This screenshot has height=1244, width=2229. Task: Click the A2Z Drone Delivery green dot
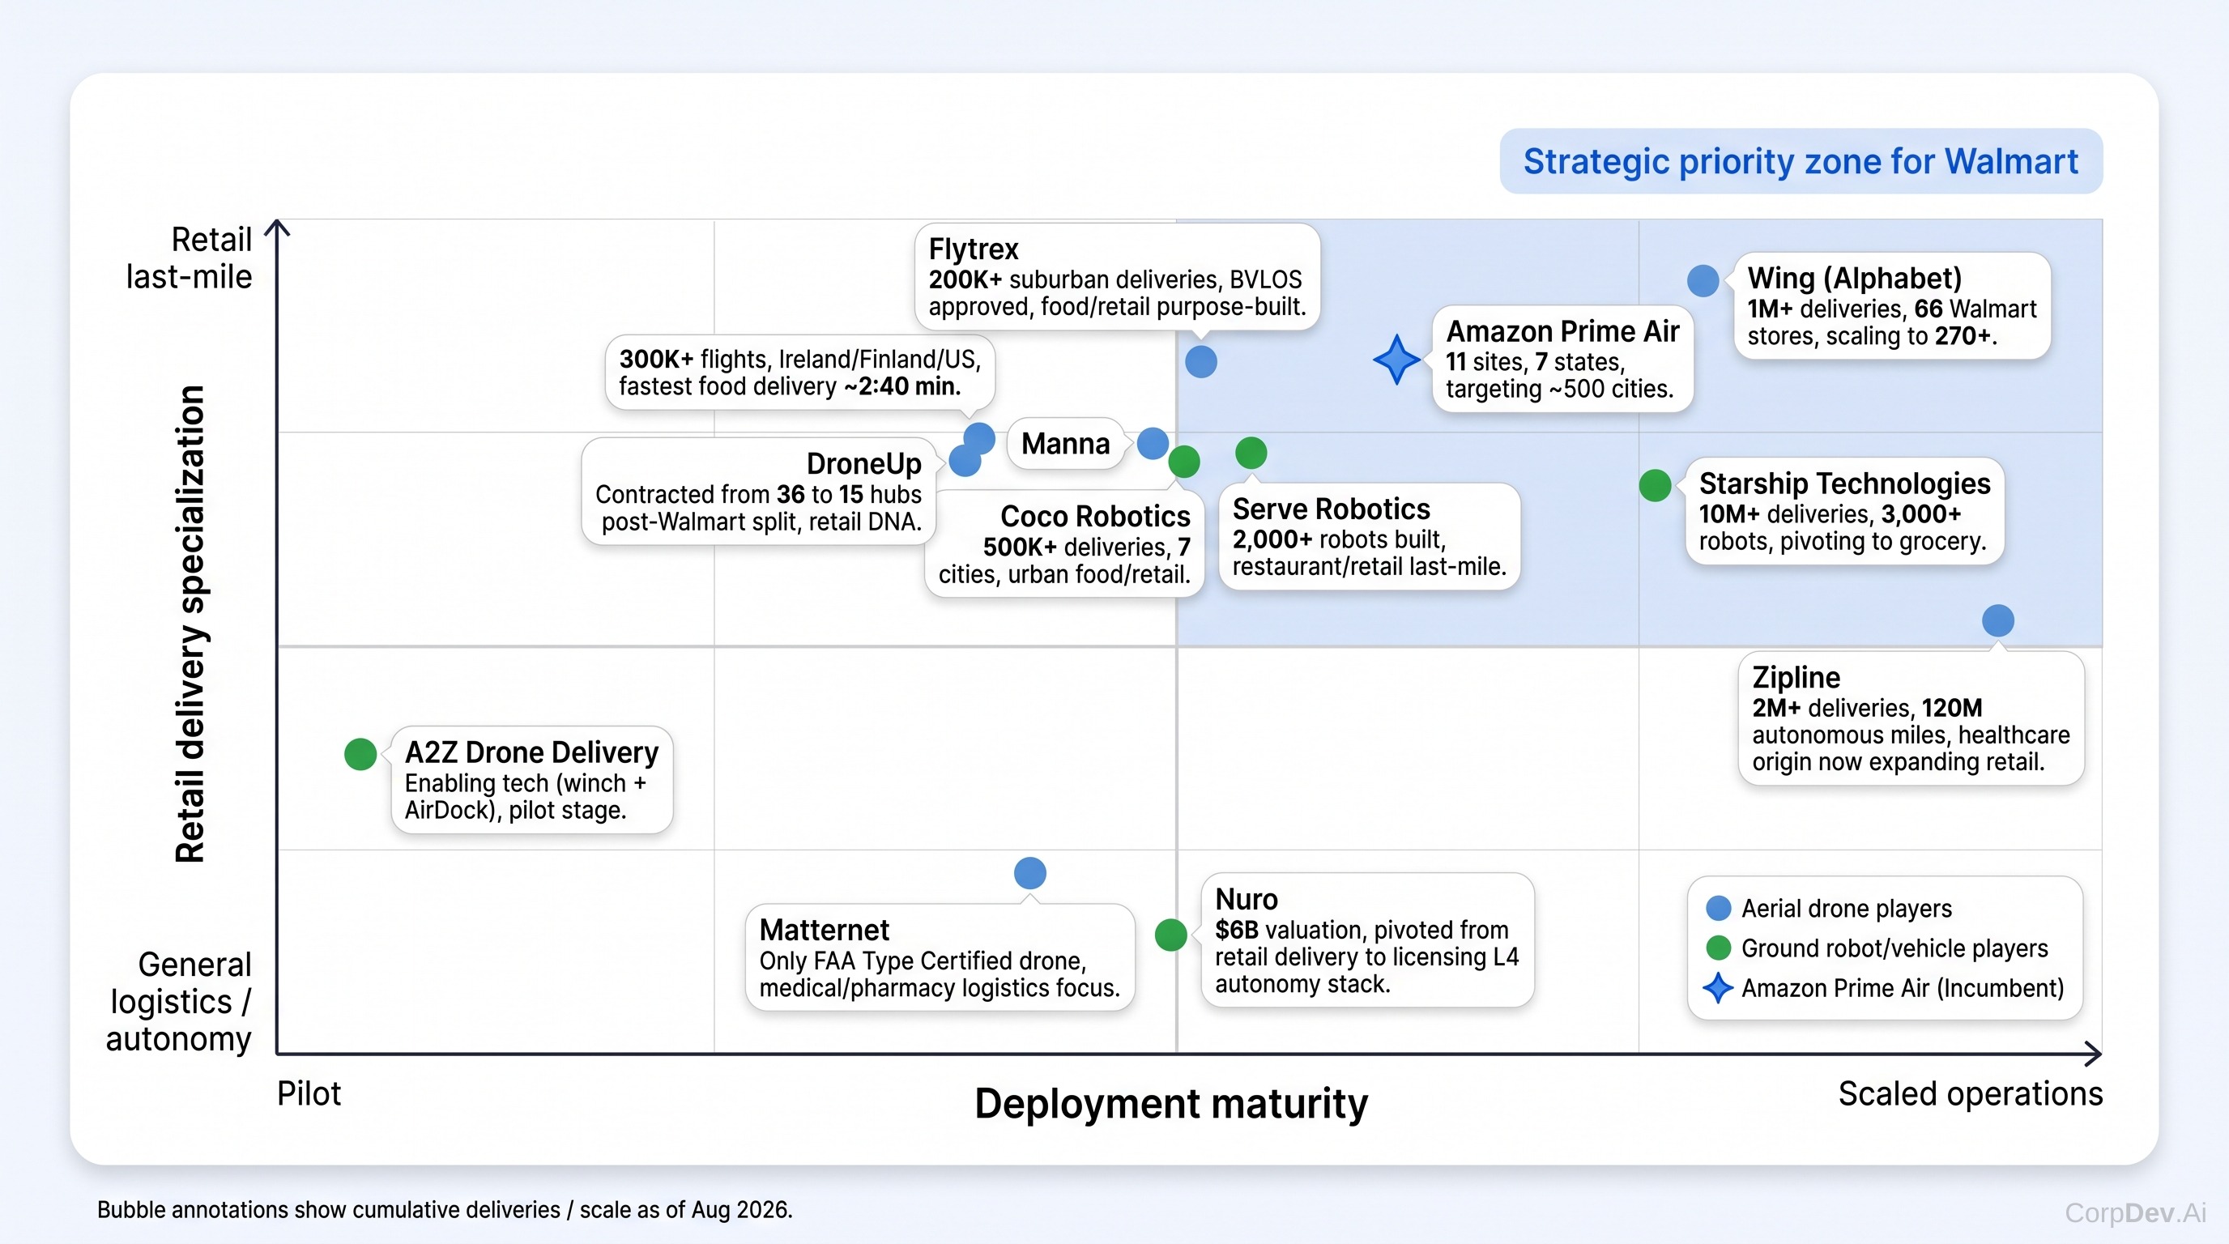click(x=360, y=754)
